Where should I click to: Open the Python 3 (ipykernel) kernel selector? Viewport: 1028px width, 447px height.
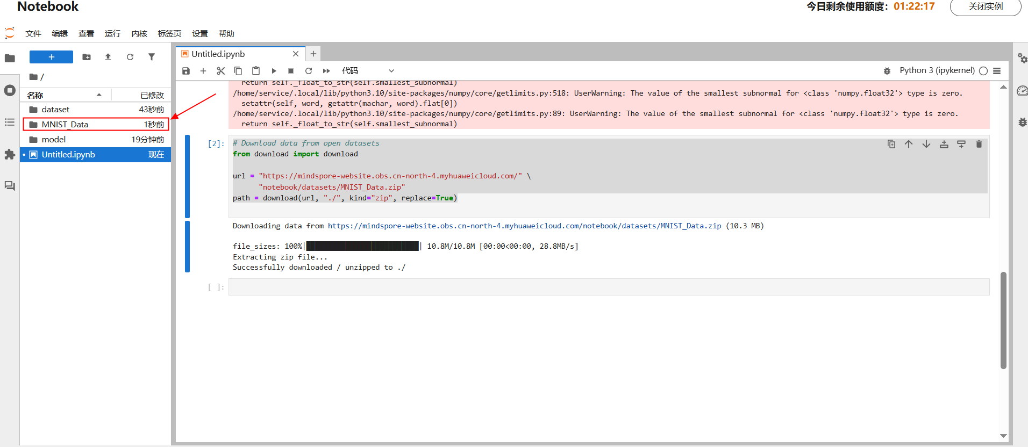click(937, 70)
